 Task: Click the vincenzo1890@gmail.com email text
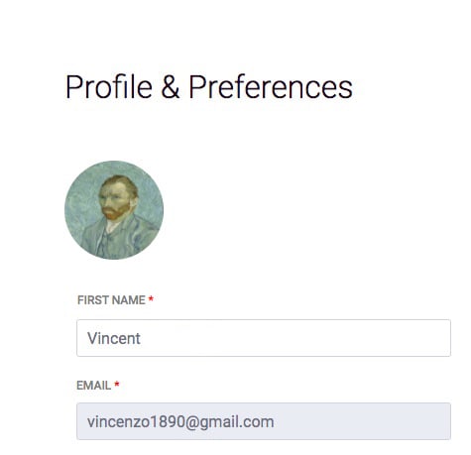(x=180, y=422)
